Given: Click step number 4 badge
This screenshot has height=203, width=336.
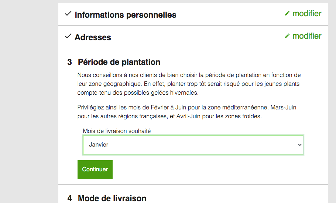Looking at the screenshot, I should point(69,198).
